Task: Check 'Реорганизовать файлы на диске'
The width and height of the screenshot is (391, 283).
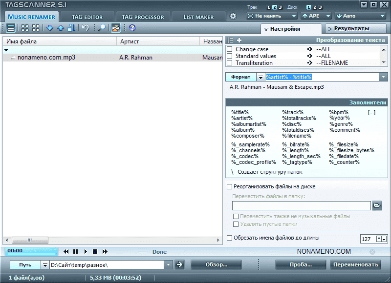Action: pyautogui.click(x=229, y=186)
